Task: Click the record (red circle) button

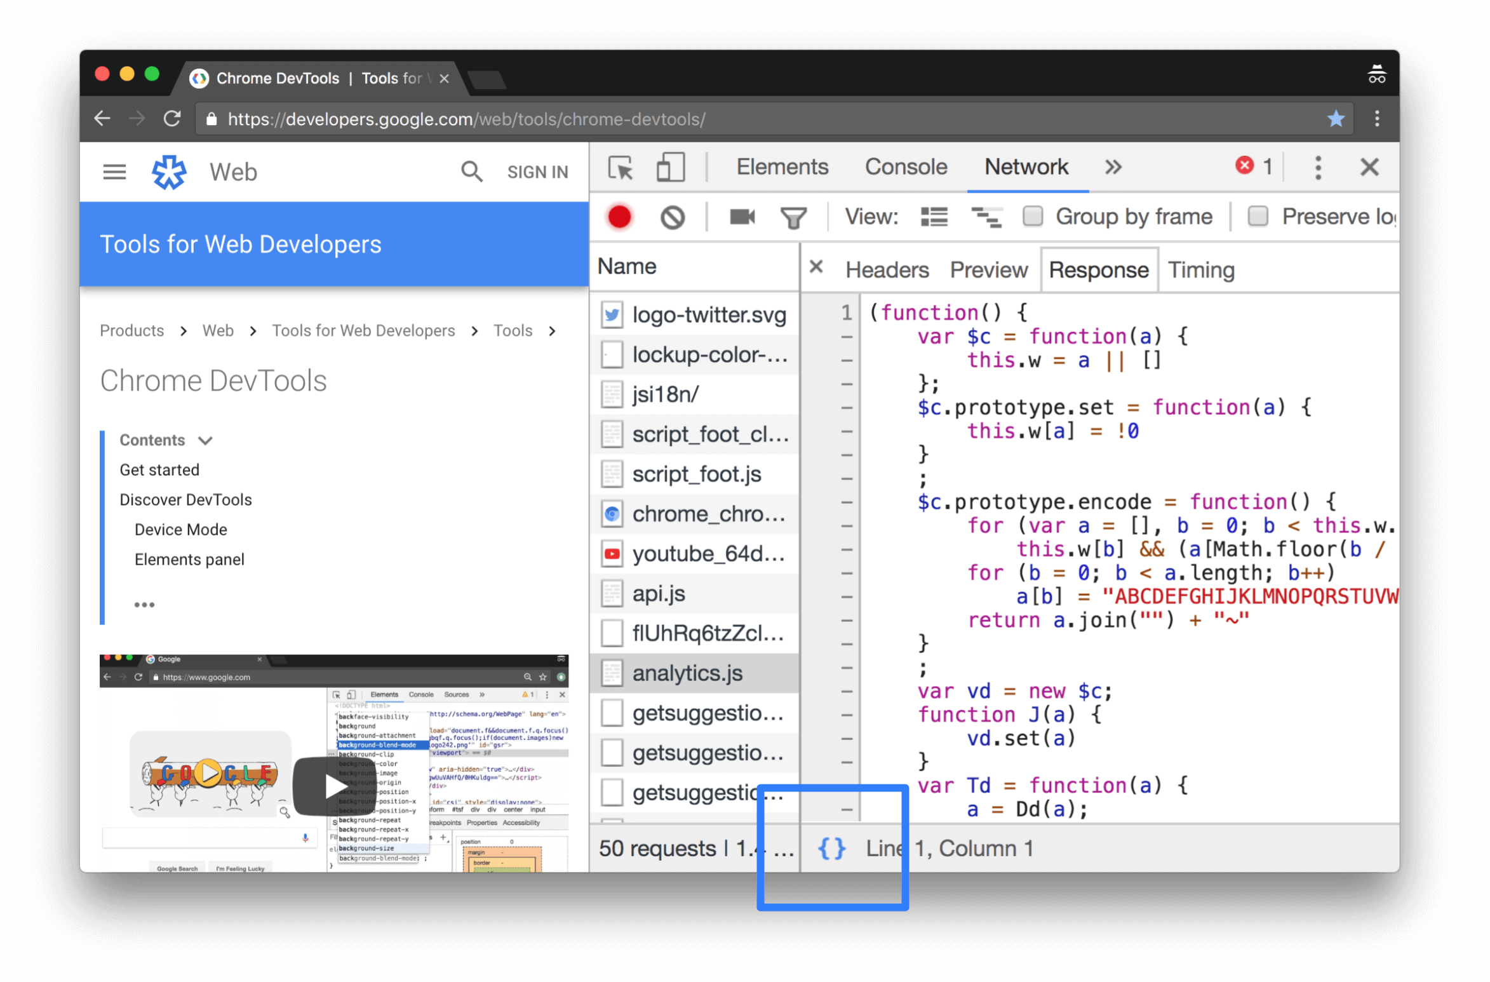Action: click(x=619, y=216)
